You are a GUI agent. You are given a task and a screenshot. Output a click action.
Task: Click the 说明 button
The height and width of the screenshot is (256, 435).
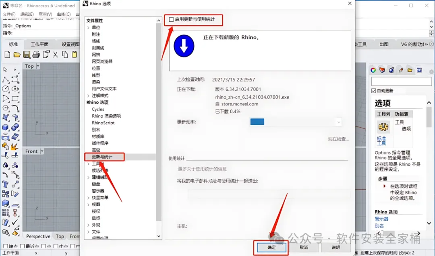(336, 248)
